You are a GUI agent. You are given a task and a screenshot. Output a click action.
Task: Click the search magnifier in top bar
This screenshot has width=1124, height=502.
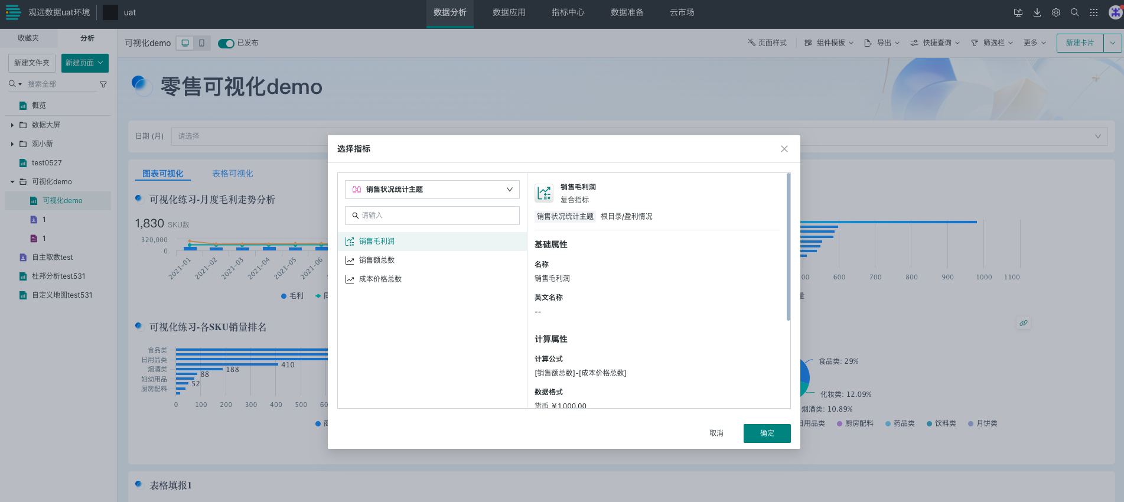(x=1074, y=12)
